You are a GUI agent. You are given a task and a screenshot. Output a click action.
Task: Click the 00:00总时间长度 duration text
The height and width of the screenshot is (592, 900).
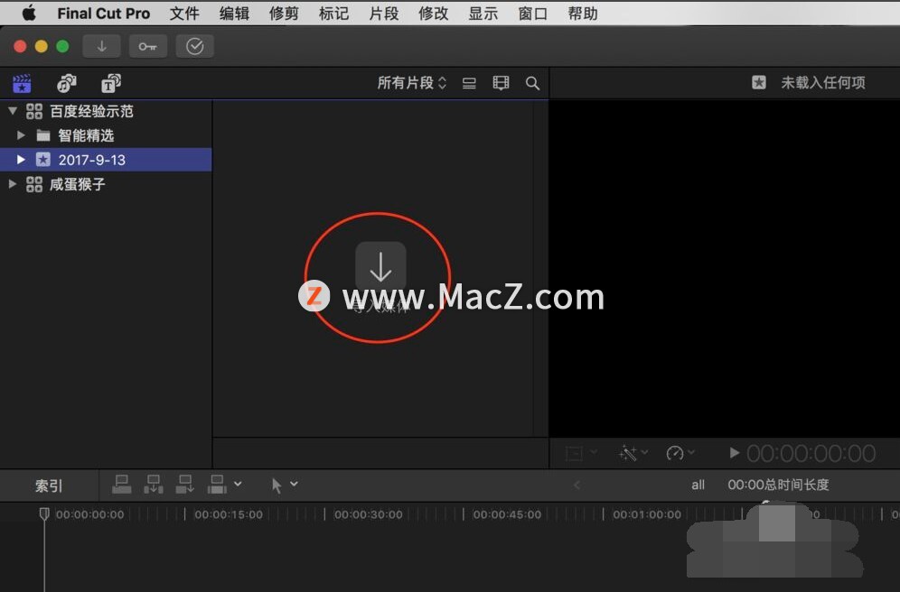click(x=778, y=485)
